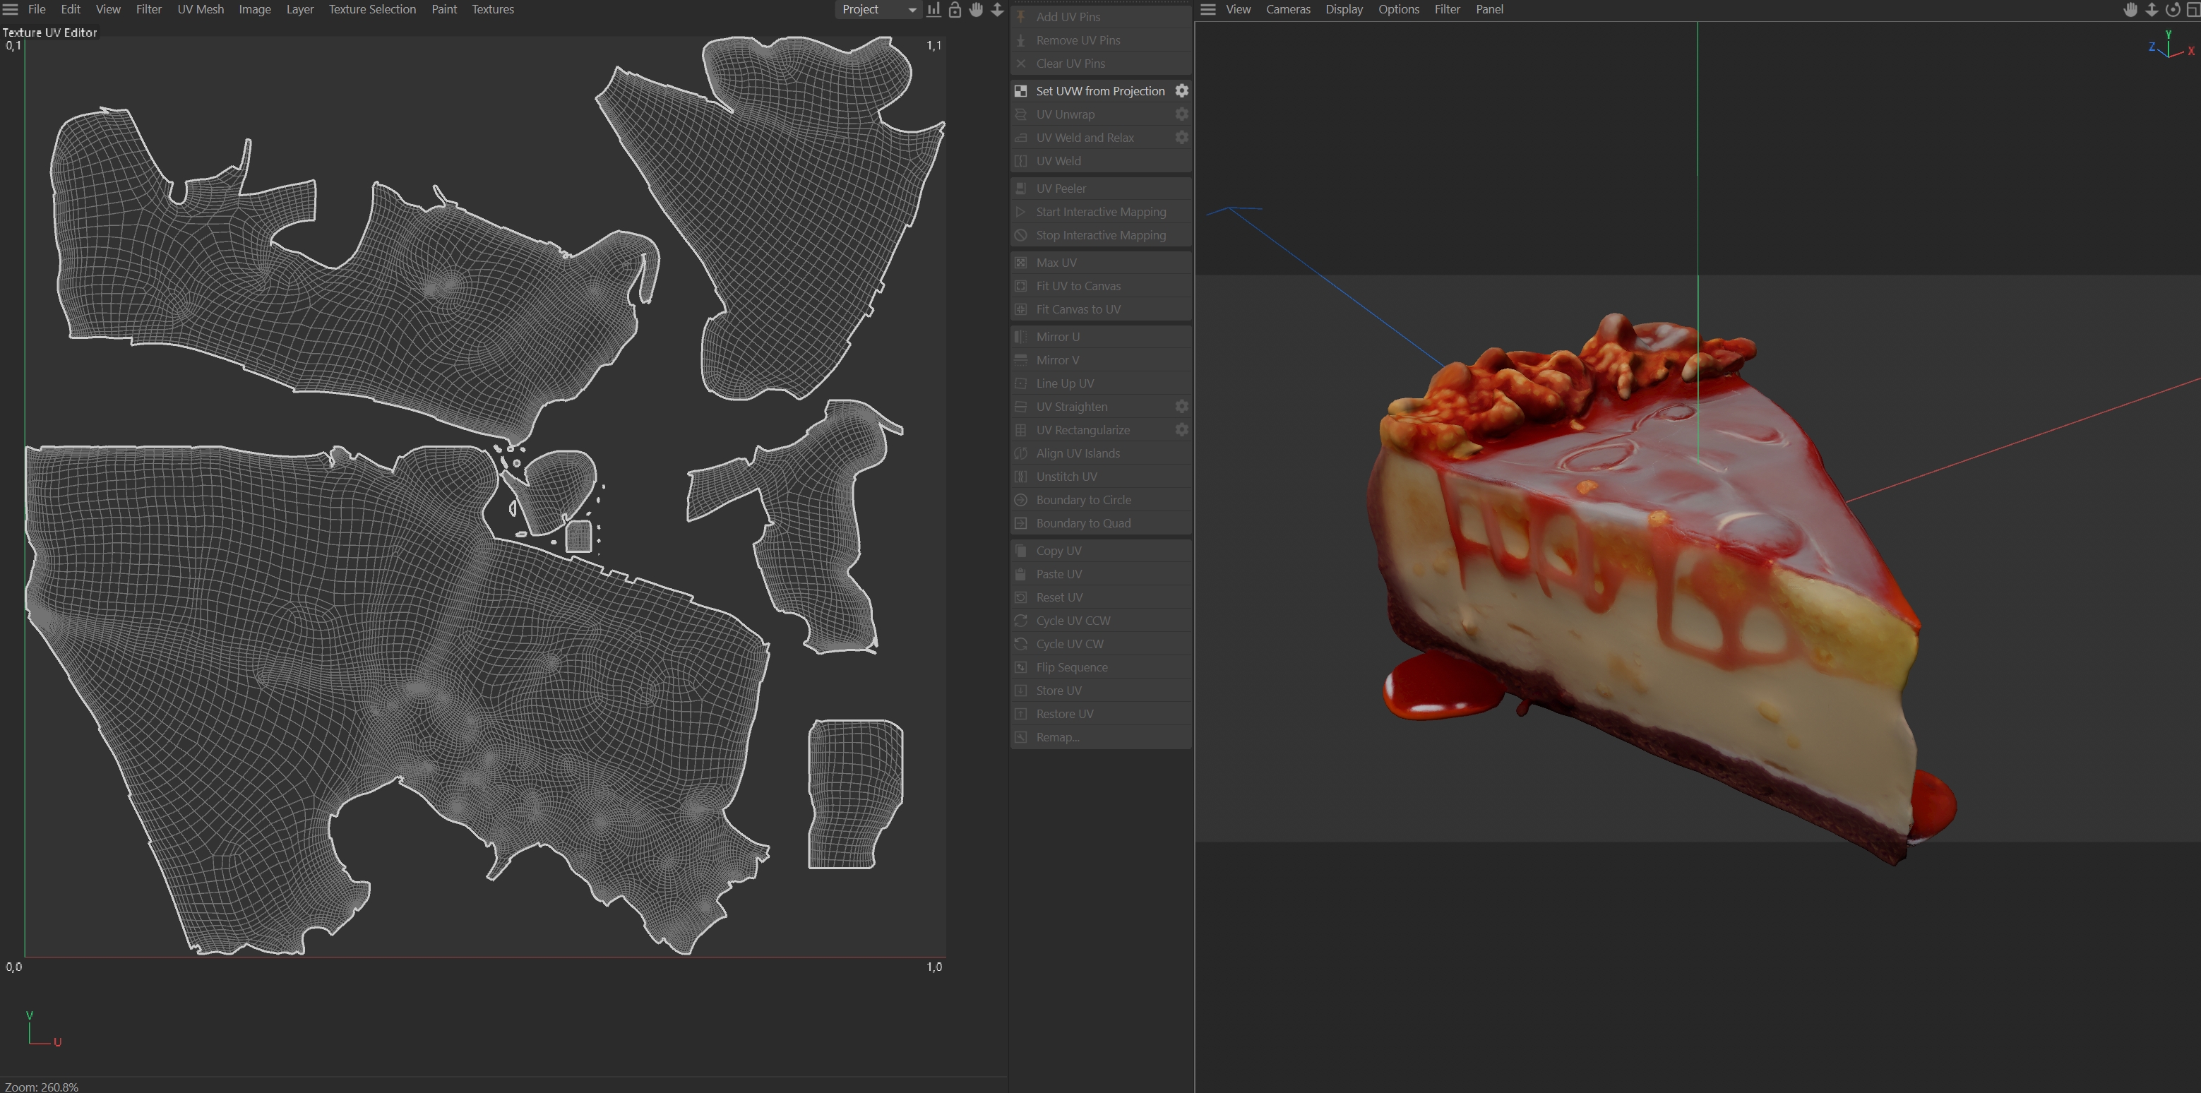The height and width of the screenshot is (1093, 2201).
Task: Open the viewport hamburger menu
Action: point(1207,9)
